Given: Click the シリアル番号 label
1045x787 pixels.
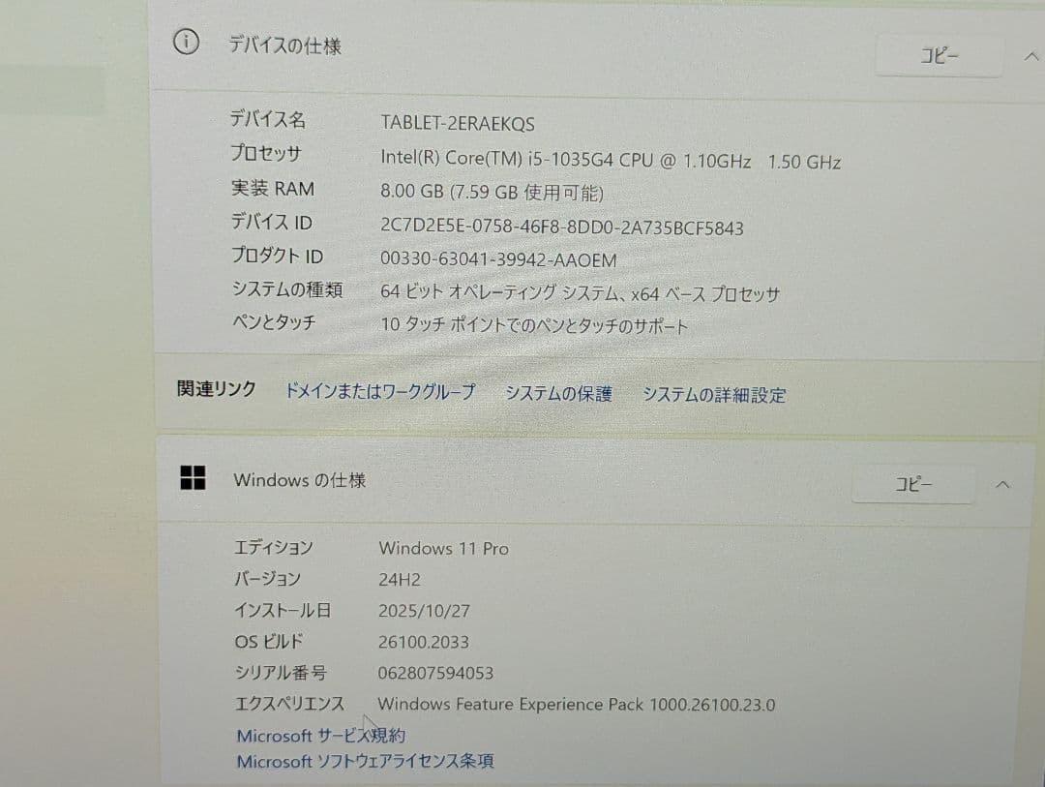Looking at the screenshot, I should click(x=281, y=672).
